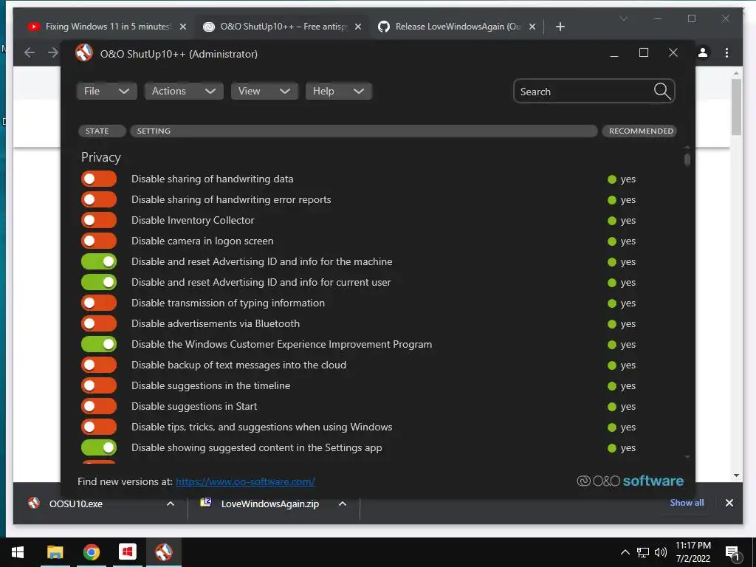Click the Chrome back arrow
This screenshot has height=567, width=756.
(x=30, y=52)
